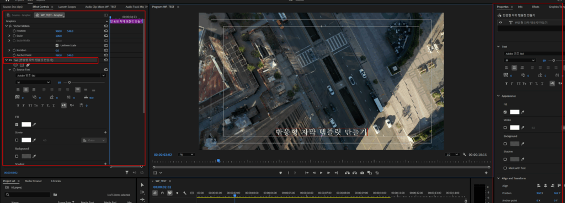Open the Info tab in right panel

[520, 7]
